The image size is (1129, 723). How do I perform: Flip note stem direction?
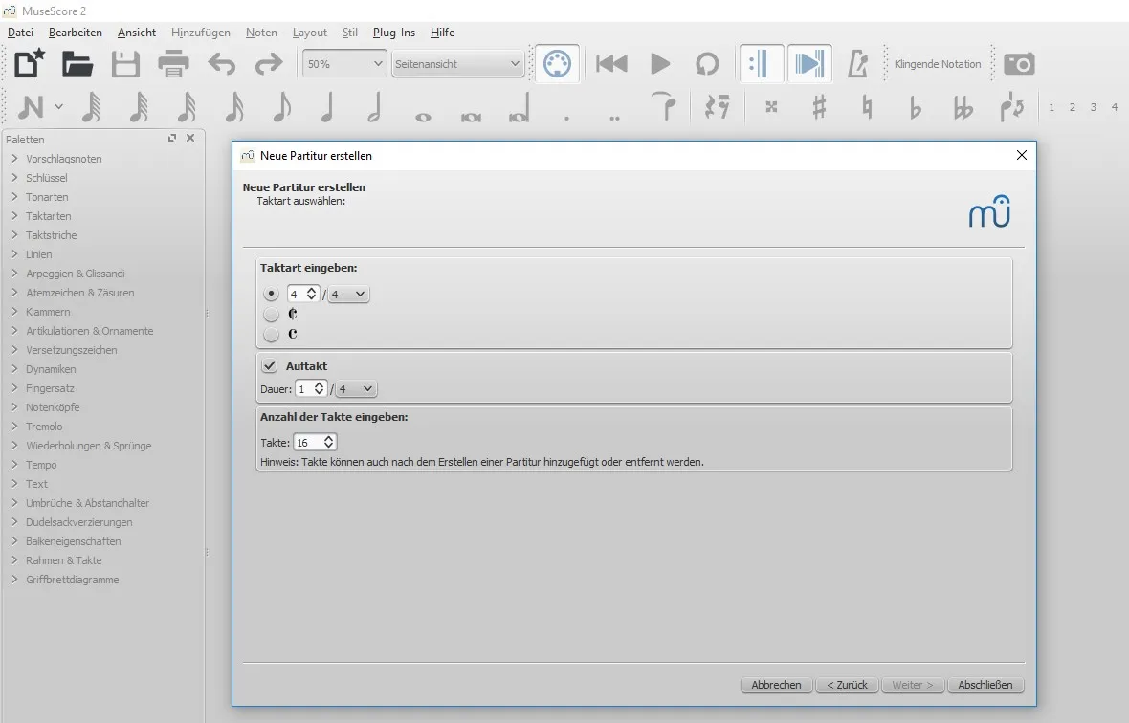[x=1011, y=107]
